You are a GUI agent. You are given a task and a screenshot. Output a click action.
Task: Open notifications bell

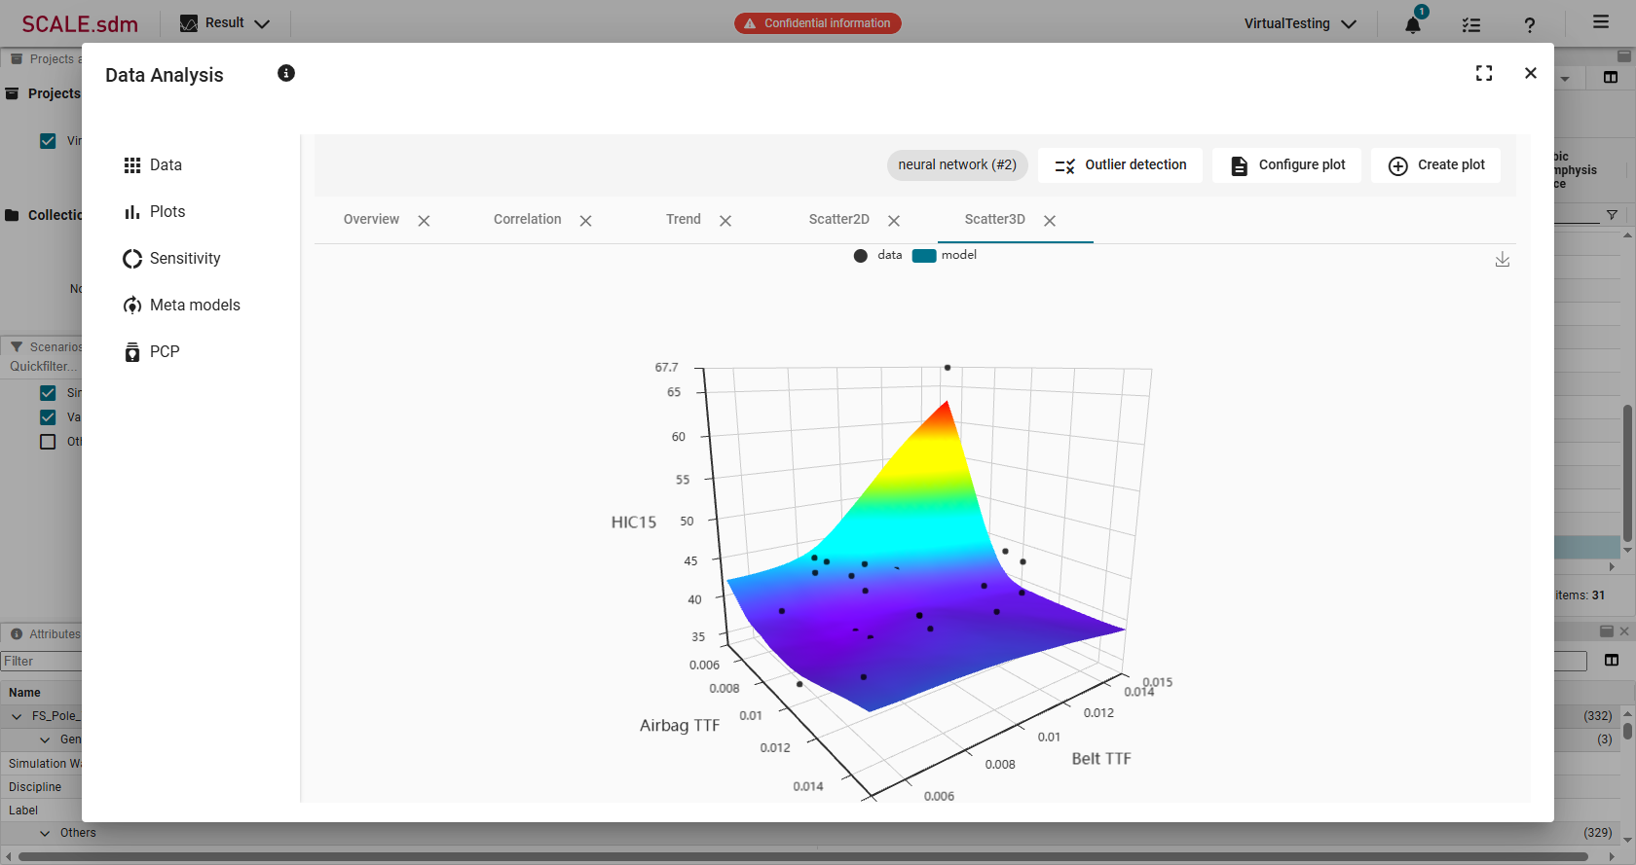coord(1413,24)
